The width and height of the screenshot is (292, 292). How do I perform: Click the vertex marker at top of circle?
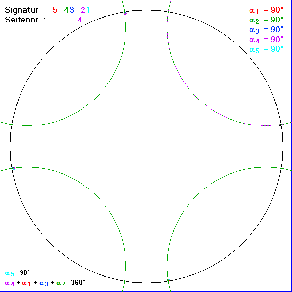tap(125, 13)
